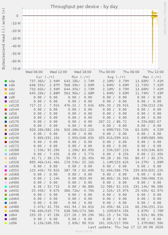Screen dimensions: 168x235
Task: Click the 'zd480' device name
Action: coord(14,207)
